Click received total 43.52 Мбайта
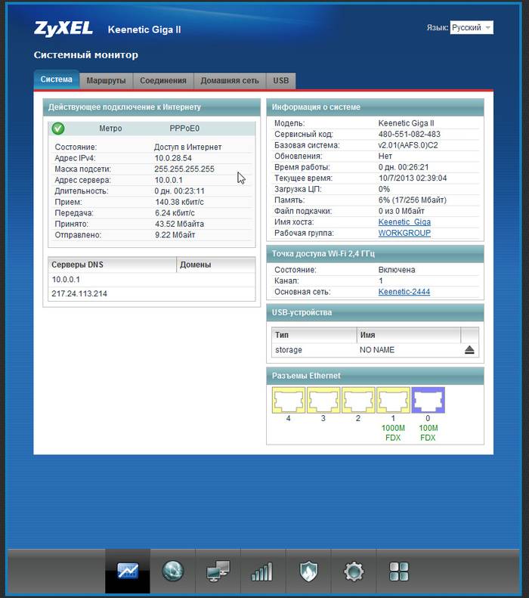The image size is (529, 598). point(179,224)
